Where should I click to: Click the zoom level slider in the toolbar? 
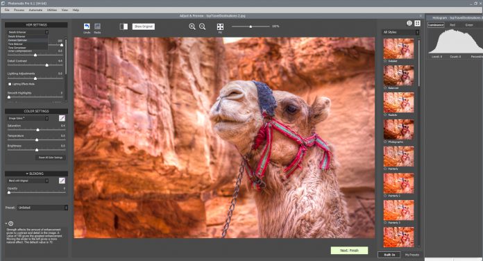point(251,26)
